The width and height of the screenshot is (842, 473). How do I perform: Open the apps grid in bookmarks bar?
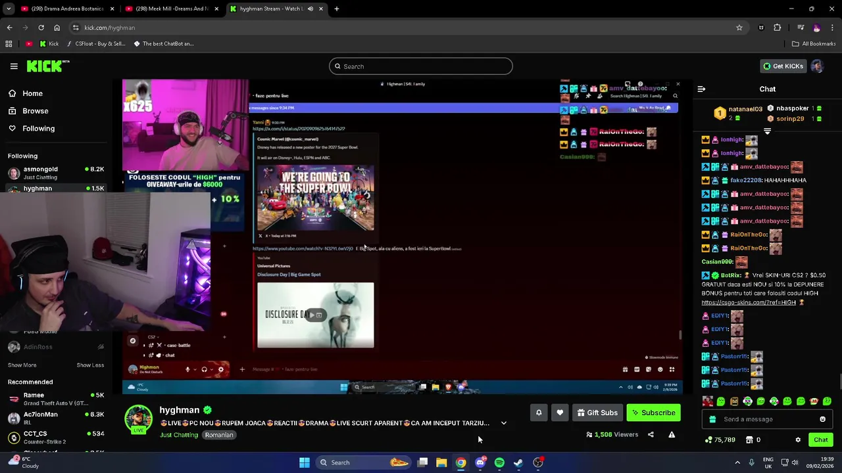[x=9, y=44]
